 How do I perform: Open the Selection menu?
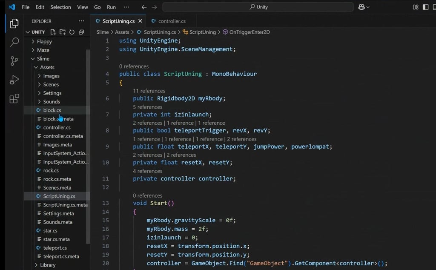pyautogui.click(x=60, y=7)
